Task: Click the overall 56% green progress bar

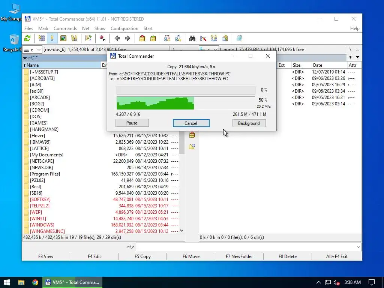Action: click(186, 103)
